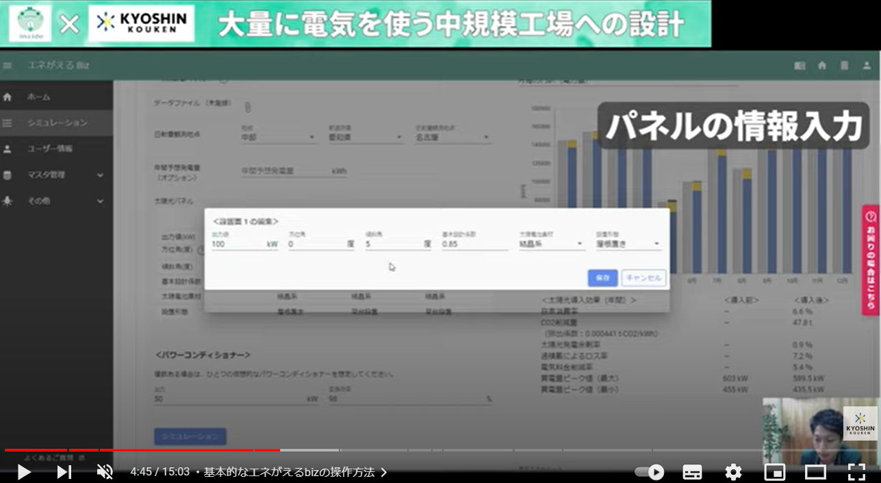Skip to next video
The image size is (881, 483).
pos(64,472)
